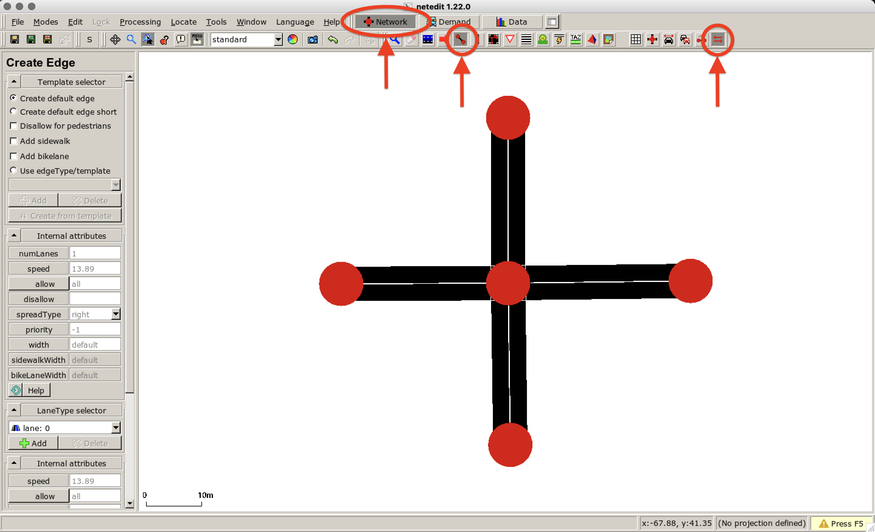Activate the TAZ mode tool
Viewport: 875px width, 532px height.
575,40
